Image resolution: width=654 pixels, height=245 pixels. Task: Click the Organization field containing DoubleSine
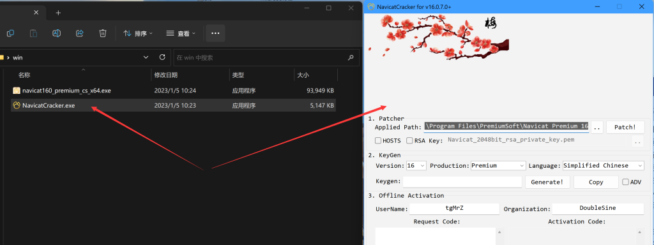(x=598, y=209)
